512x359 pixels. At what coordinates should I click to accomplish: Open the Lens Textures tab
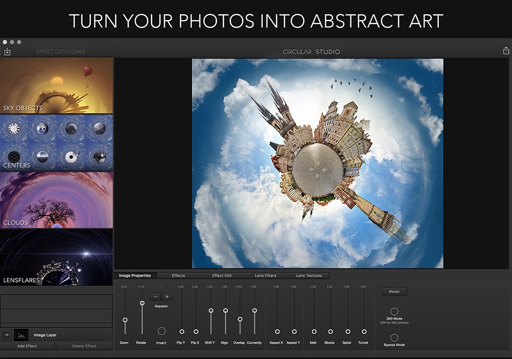(309, 276)
